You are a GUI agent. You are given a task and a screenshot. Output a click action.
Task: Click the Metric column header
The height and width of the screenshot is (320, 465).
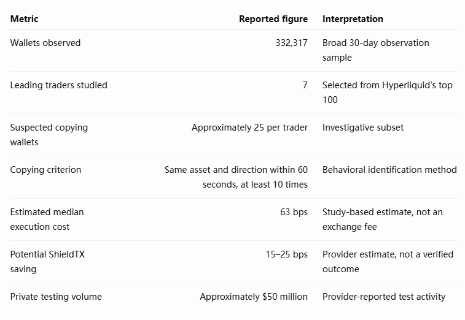point(24,19)
